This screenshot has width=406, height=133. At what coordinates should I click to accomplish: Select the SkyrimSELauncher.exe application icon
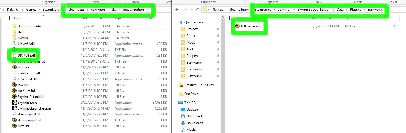(15, 108)
